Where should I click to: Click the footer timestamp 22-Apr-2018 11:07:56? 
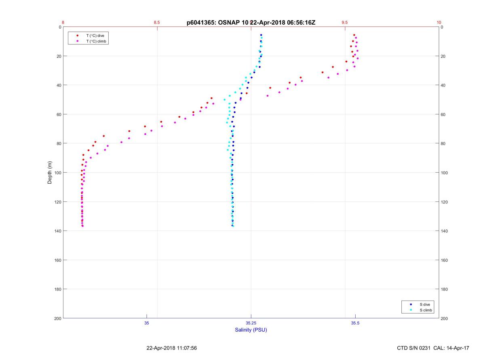point(172,348)
